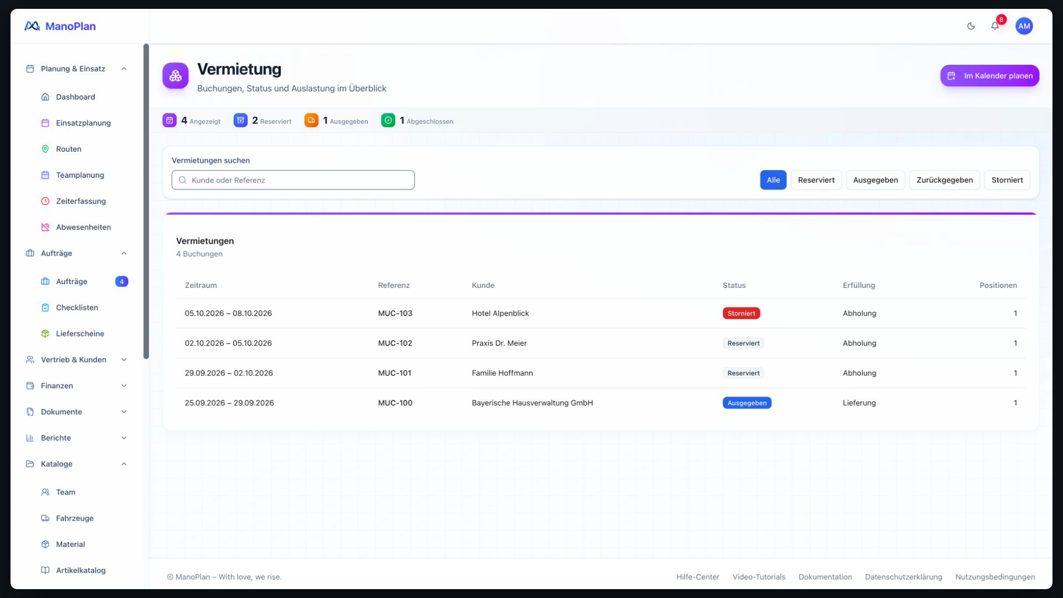Collapse the Kataloge section
Viewport: 1063px width, 598px height.
76,464
